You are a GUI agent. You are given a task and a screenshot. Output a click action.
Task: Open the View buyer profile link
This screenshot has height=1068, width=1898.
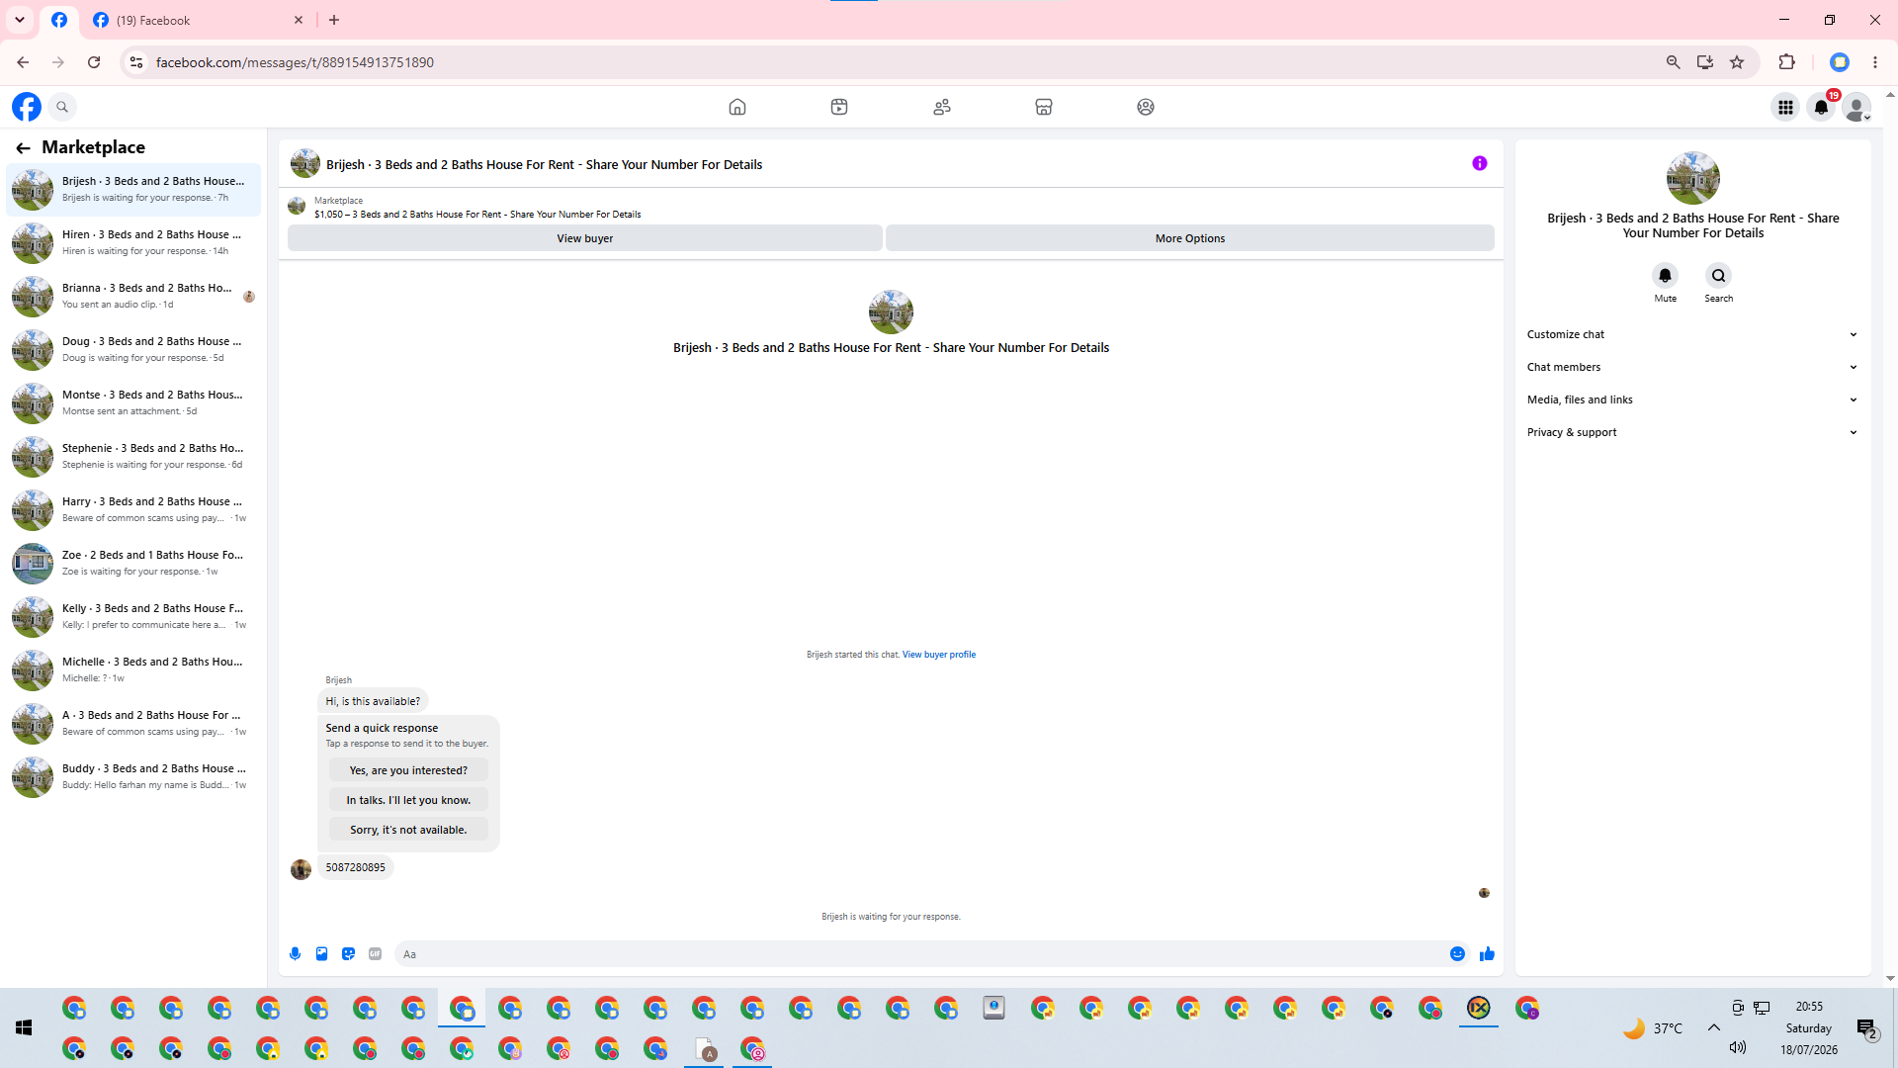[x=939, y=655]
